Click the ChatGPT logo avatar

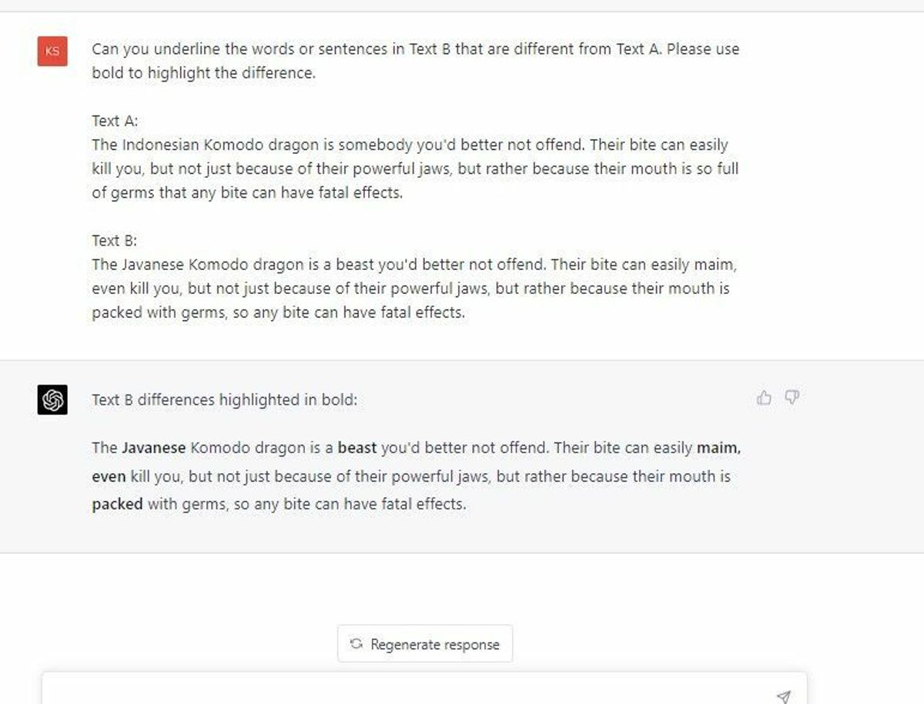[x=52, y=399]
